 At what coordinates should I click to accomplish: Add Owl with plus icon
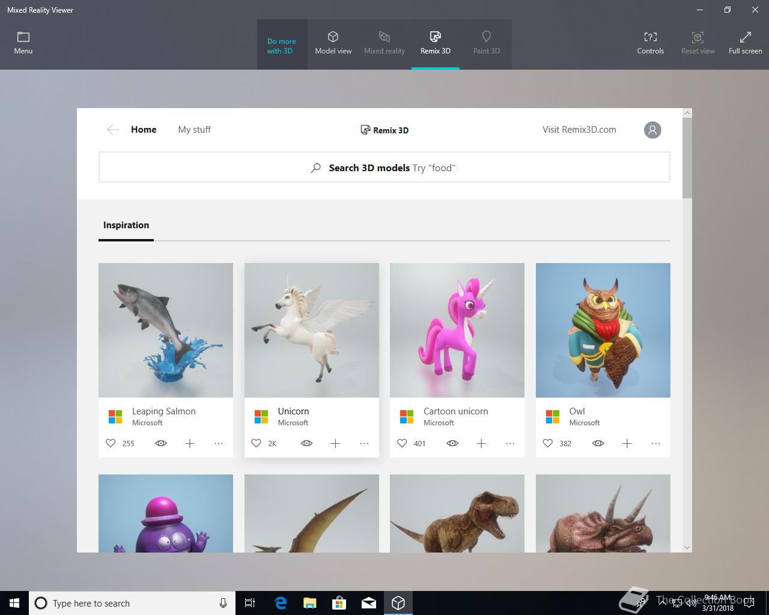pos(627,443)
